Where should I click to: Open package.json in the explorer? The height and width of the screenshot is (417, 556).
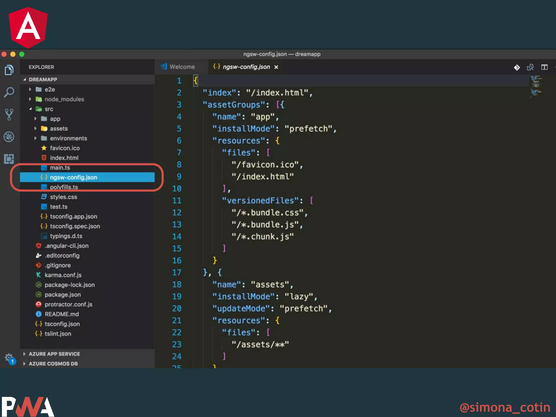[x=62, y=295]
